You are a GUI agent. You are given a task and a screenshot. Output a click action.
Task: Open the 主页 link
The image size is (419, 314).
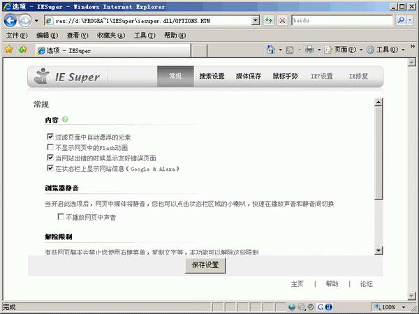[x=297, y=284]
